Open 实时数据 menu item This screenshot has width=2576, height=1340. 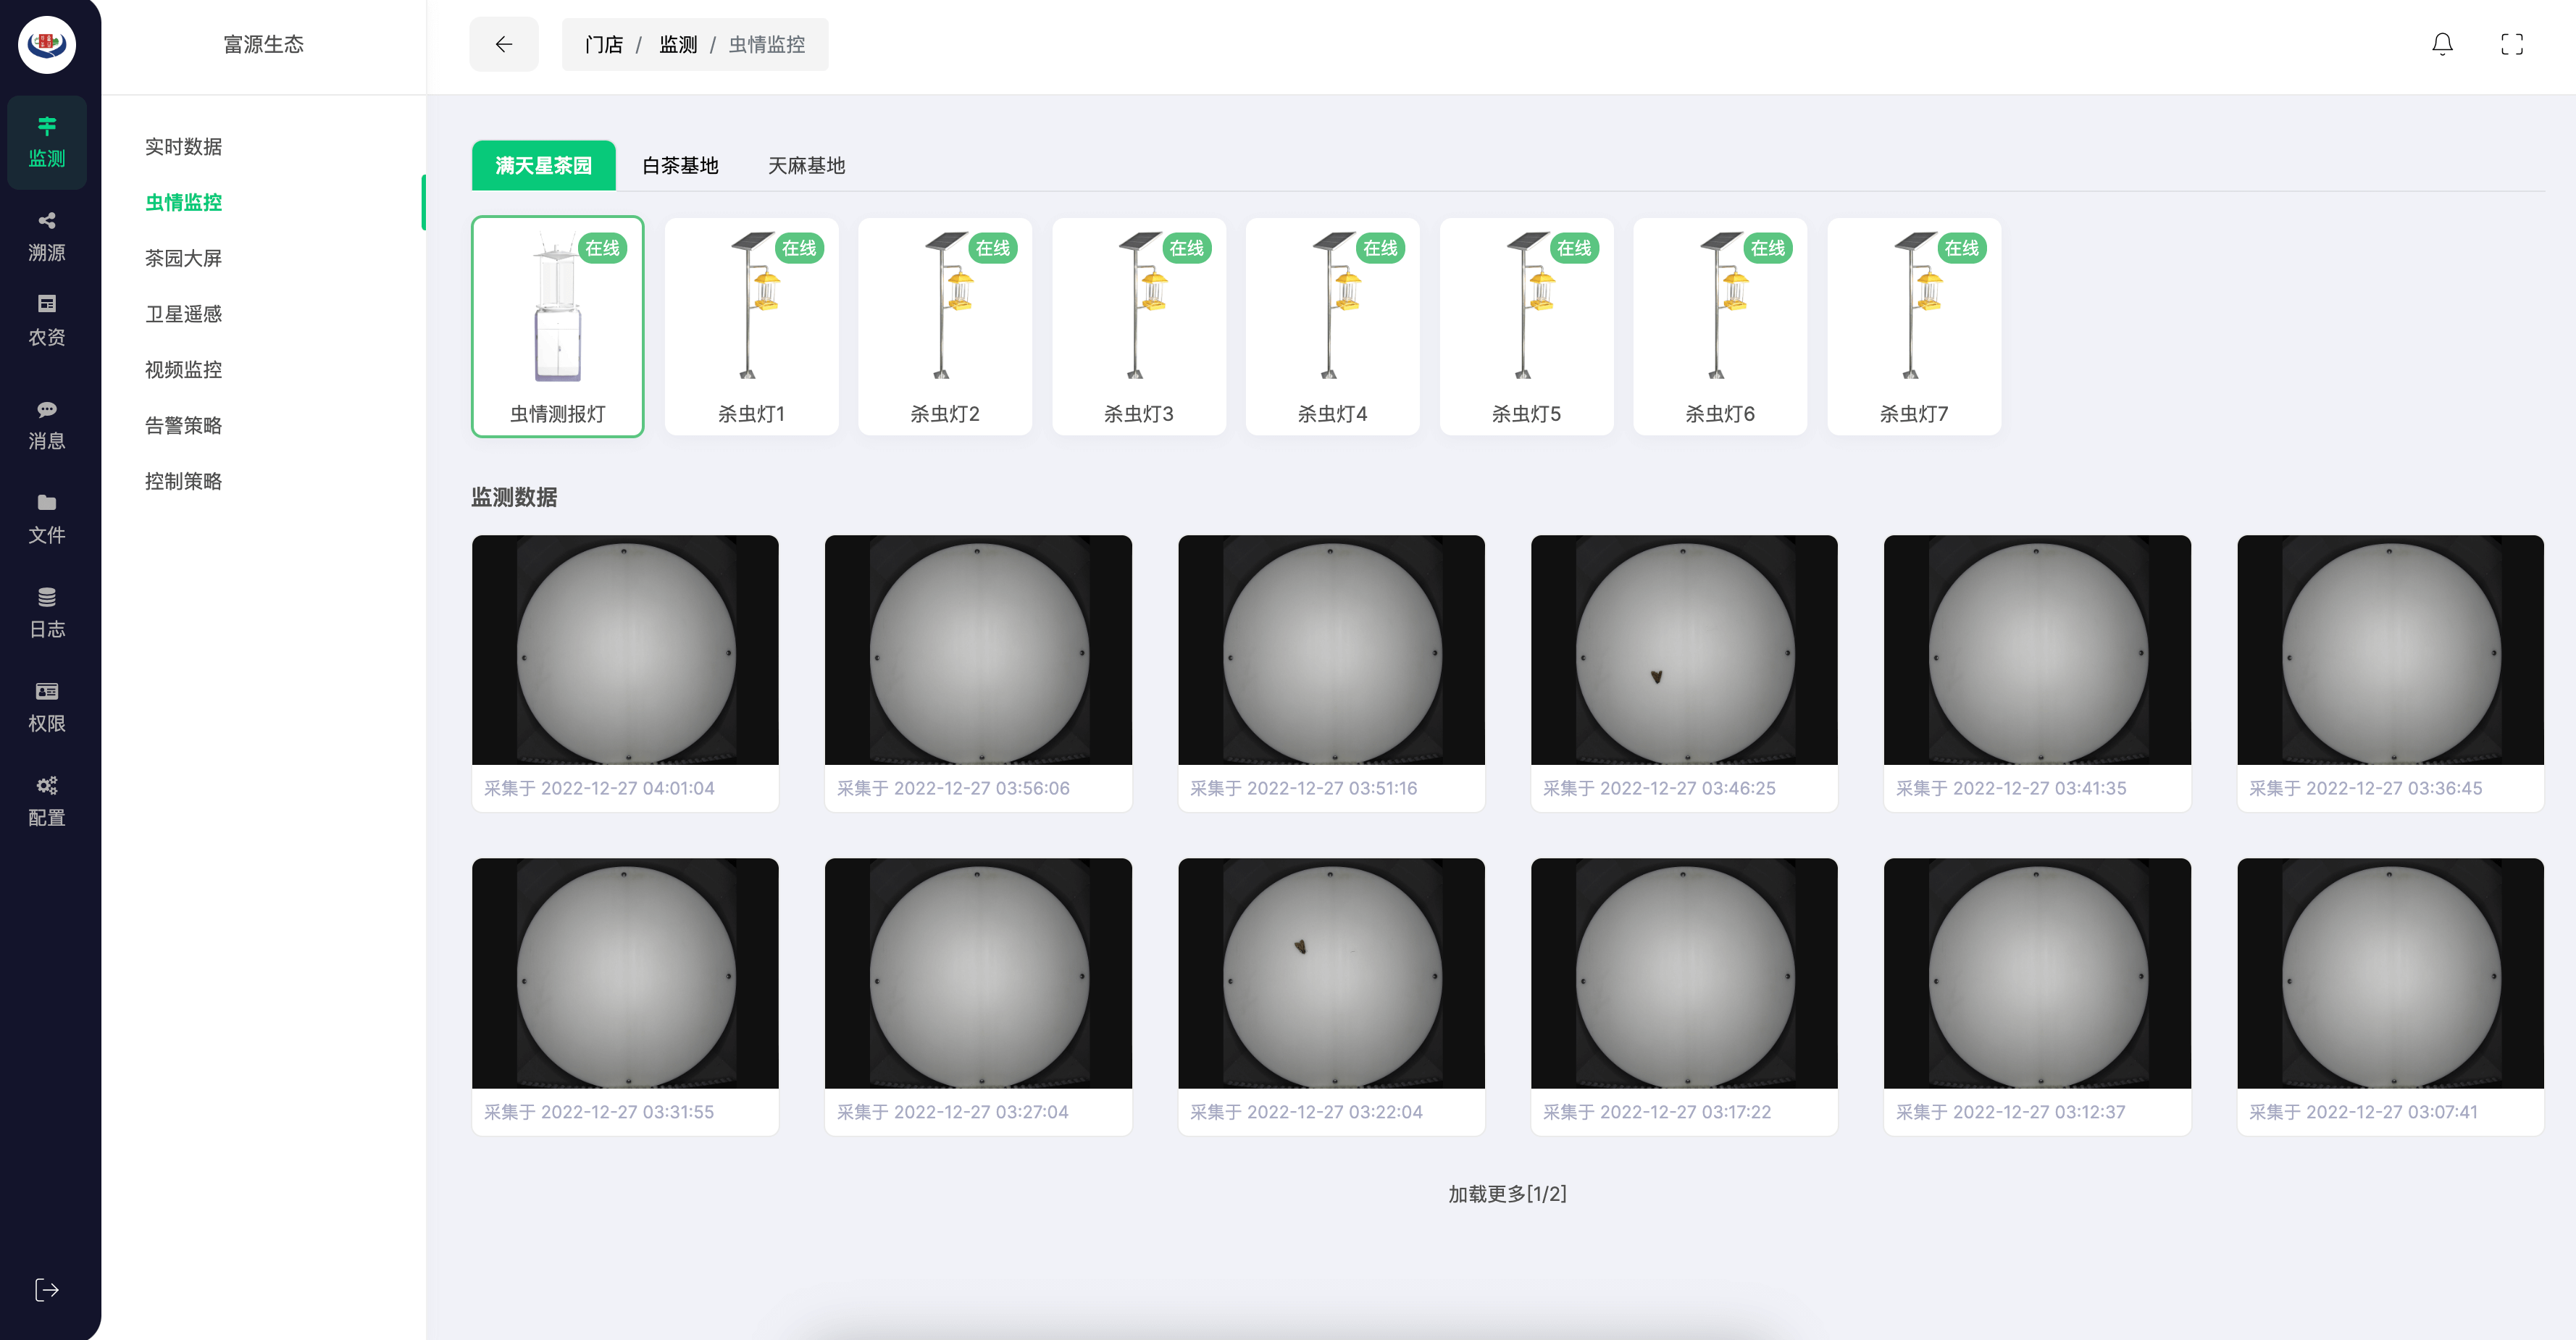183,146
